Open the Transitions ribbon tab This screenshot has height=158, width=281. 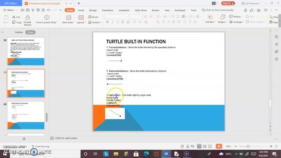[107, 10]
